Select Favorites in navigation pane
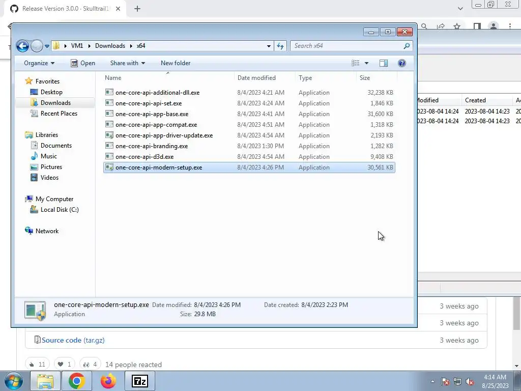The image size is (521, 391). [x=43, y=81]
